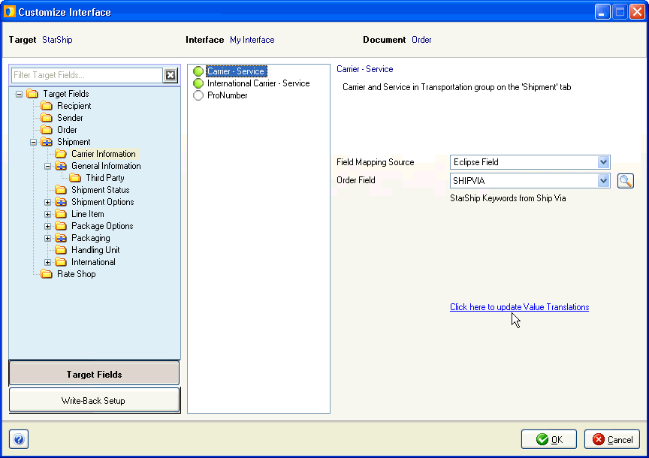Click the Target Fields root folder icon

(32, 94)
